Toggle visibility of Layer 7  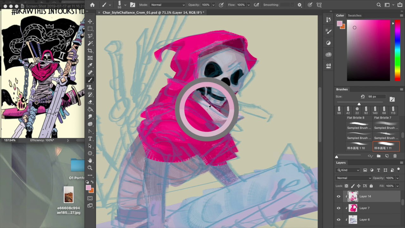(x=339, y=208)
